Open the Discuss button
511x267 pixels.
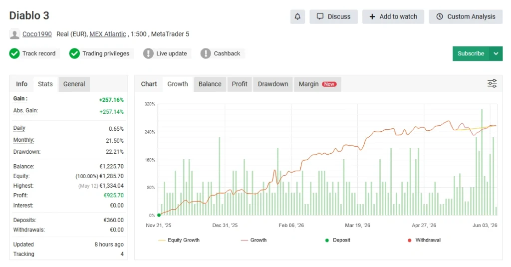pyautogui.click(x=333, y=16)
